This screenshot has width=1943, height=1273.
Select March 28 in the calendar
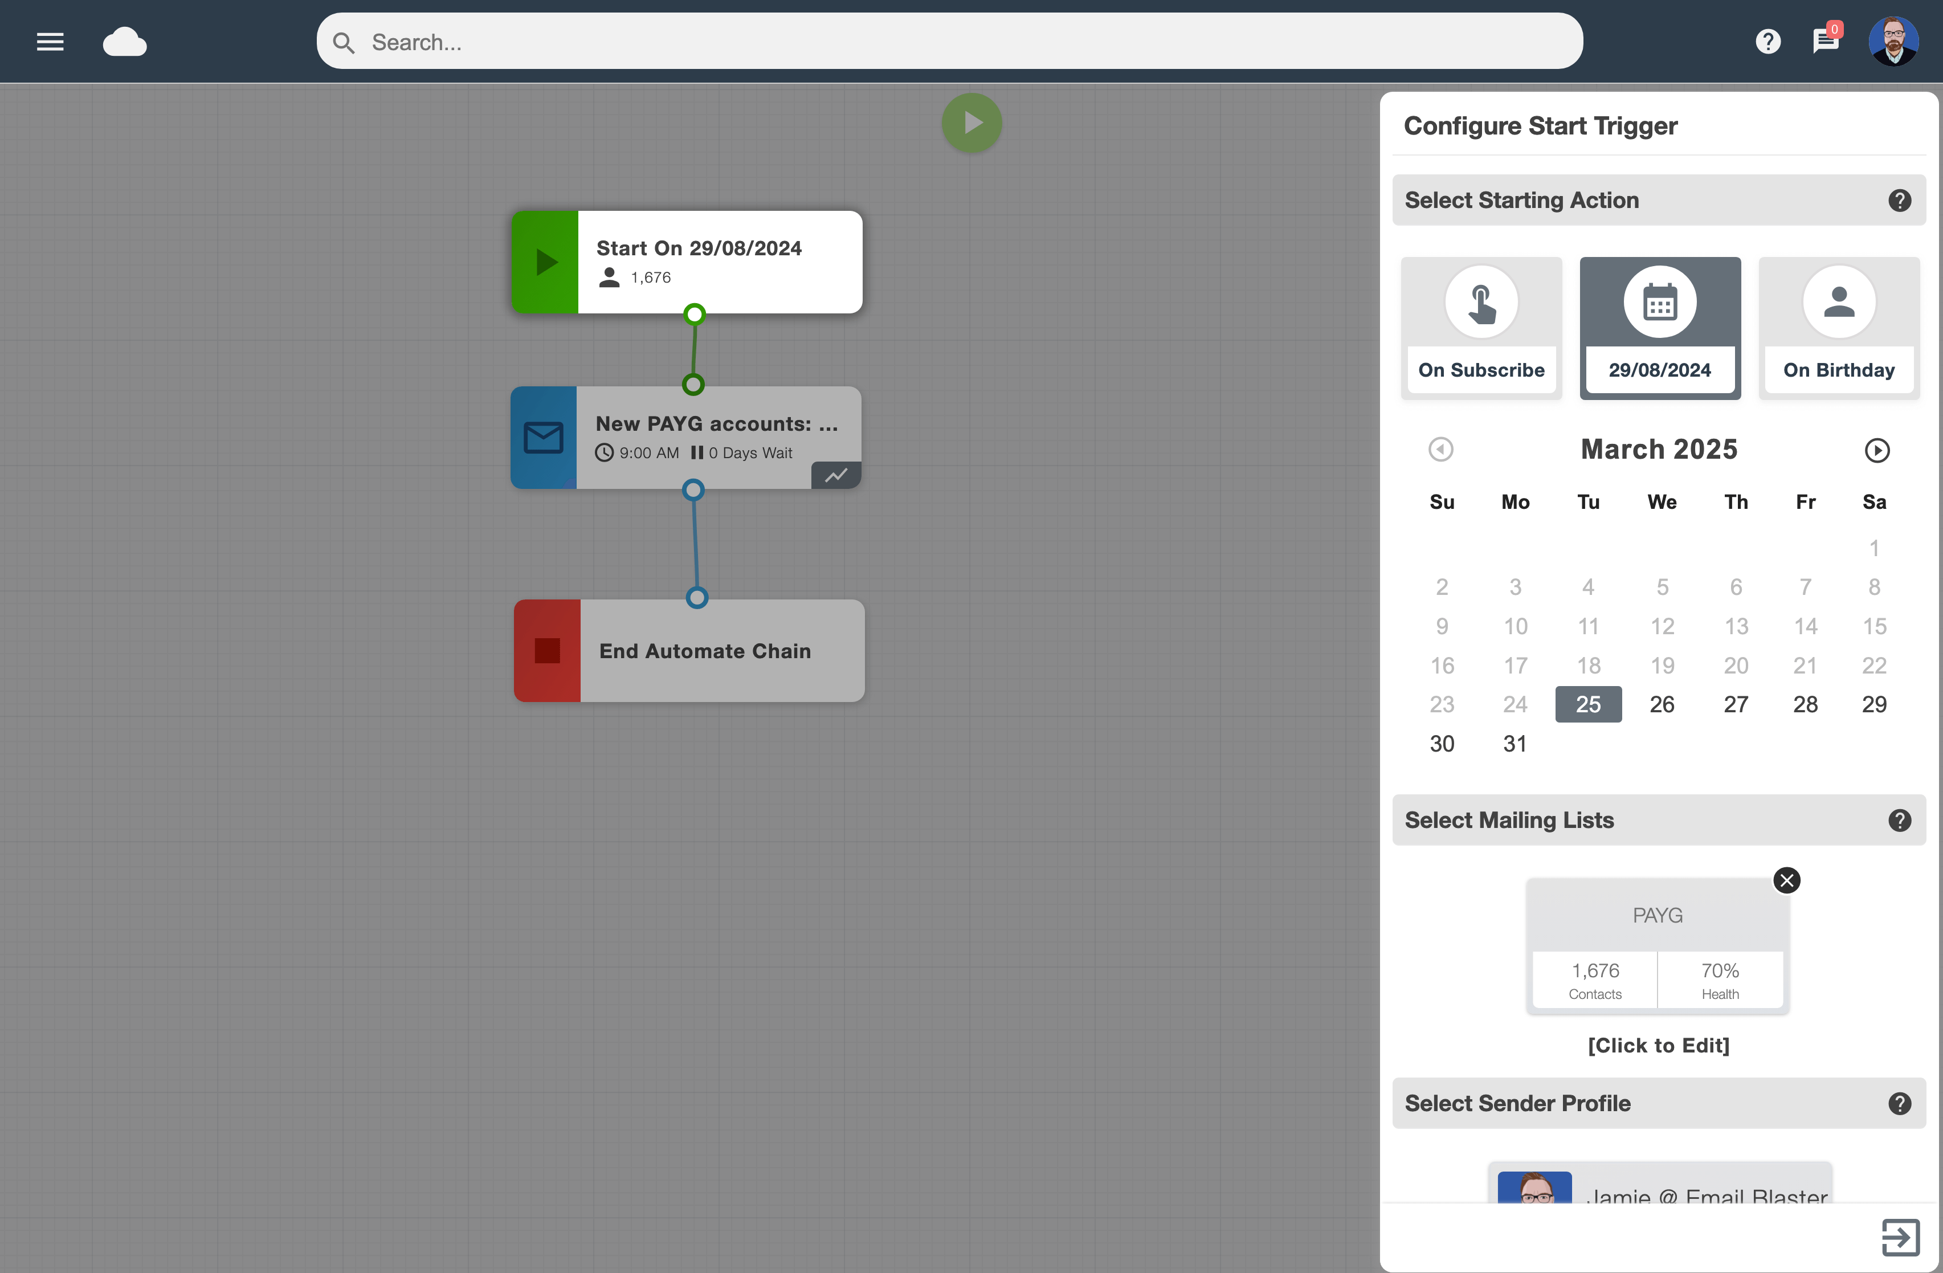pos(1805,704)
